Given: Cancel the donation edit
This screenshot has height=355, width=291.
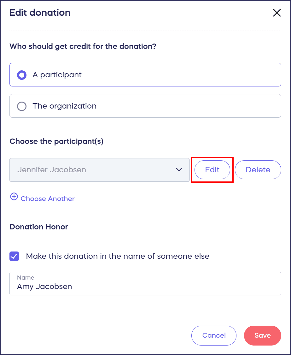Looking at the screenshot, I should pos(214,335).
